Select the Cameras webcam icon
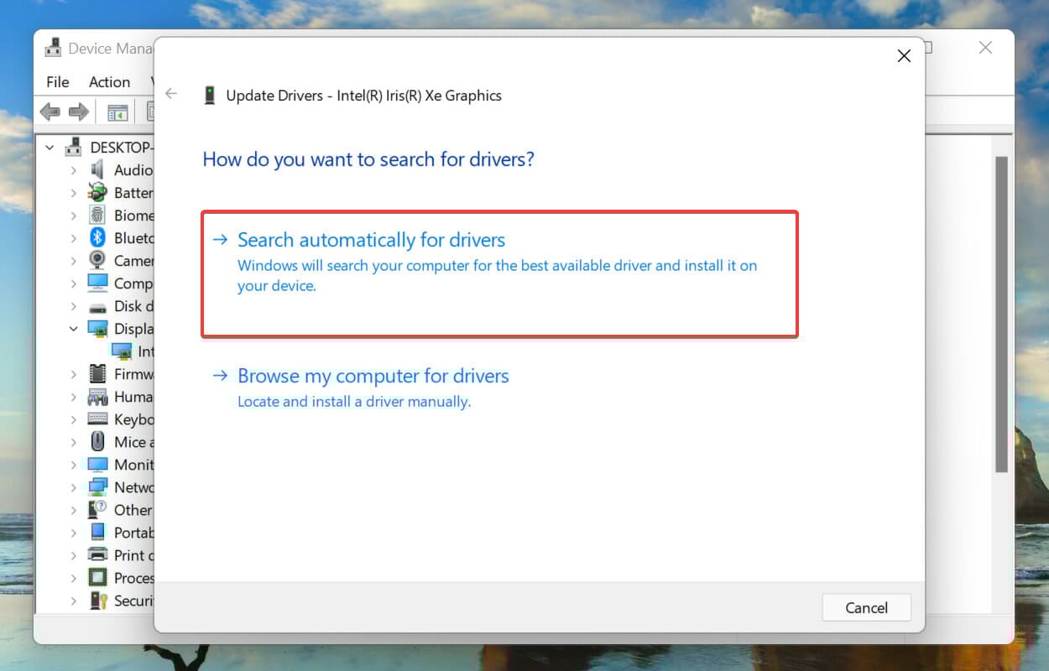 tap(98, 261)
